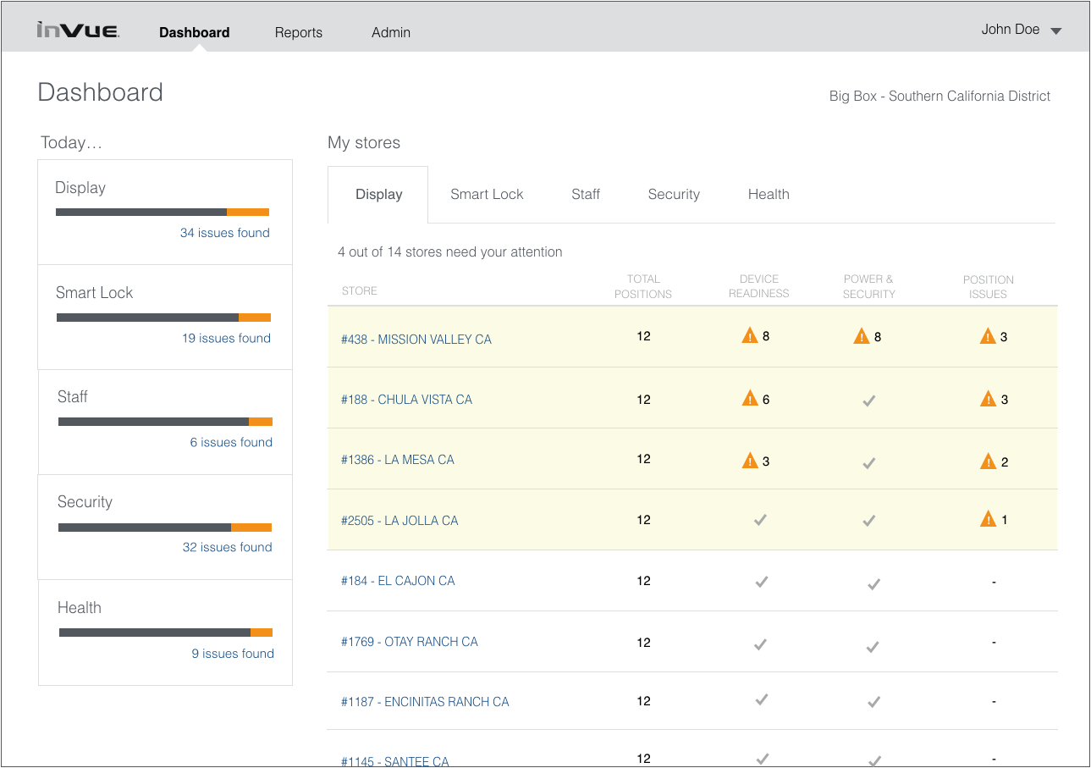Open the Reports menu
Image resolution: width=1091 pixels, height=768 pixels.
(x=299, y=33)
